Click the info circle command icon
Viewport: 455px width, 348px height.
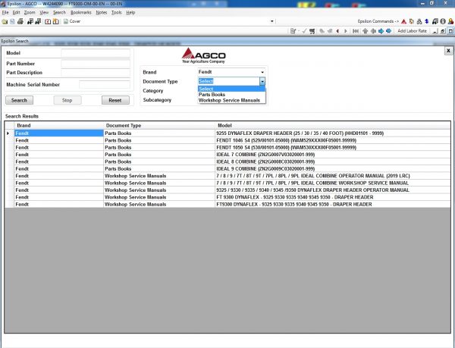tap(443, 21)
